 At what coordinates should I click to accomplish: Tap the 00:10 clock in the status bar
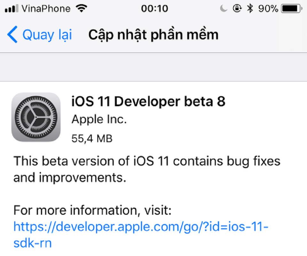pos(155,8)
